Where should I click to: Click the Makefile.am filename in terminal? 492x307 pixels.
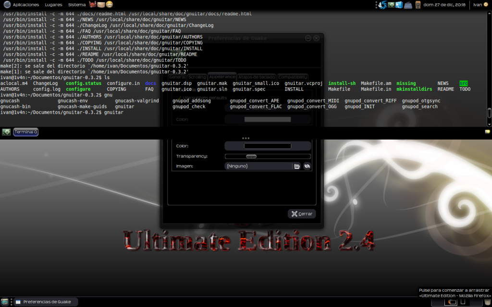[x=376, y=83]
